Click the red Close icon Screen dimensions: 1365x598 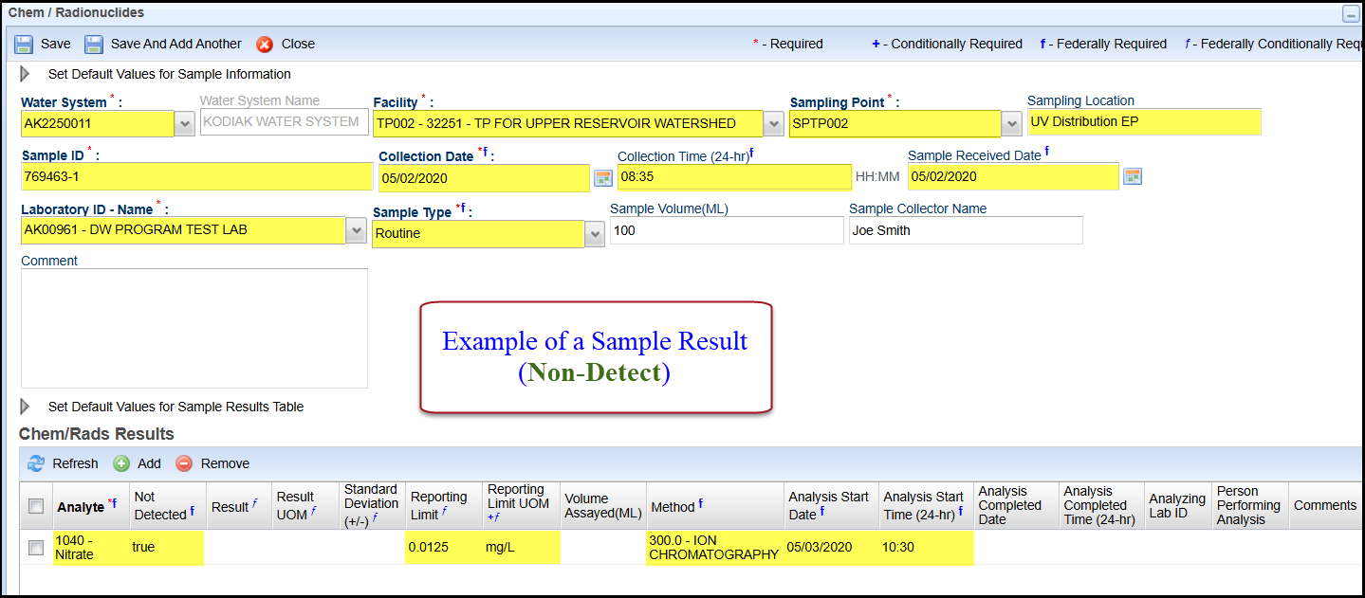coord(265,44)
